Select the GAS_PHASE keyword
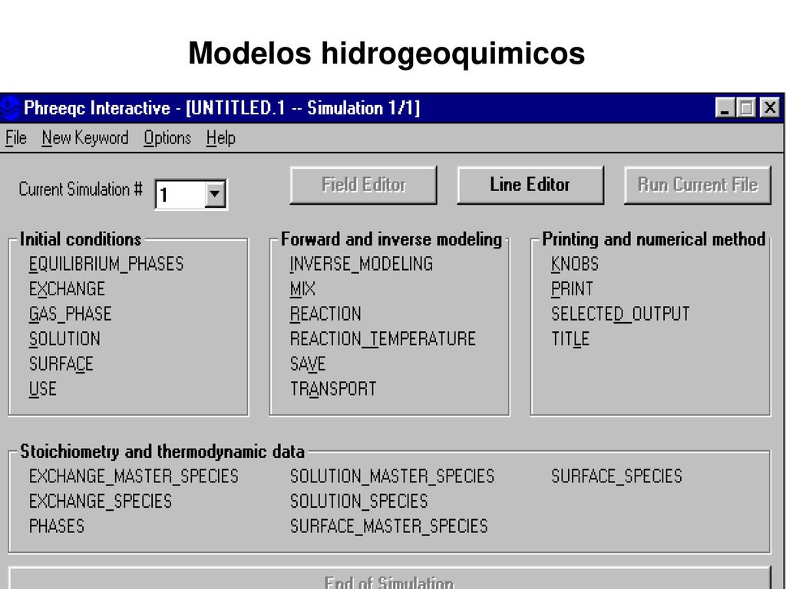Viewport: 786px width, 589px height. (x=70, y=314)
